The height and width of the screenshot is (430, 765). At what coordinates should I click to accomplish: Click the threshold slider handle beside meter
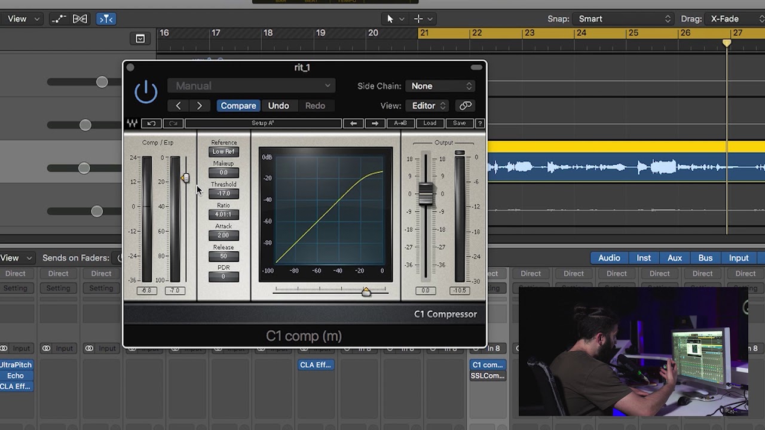[x=185, y=178]
